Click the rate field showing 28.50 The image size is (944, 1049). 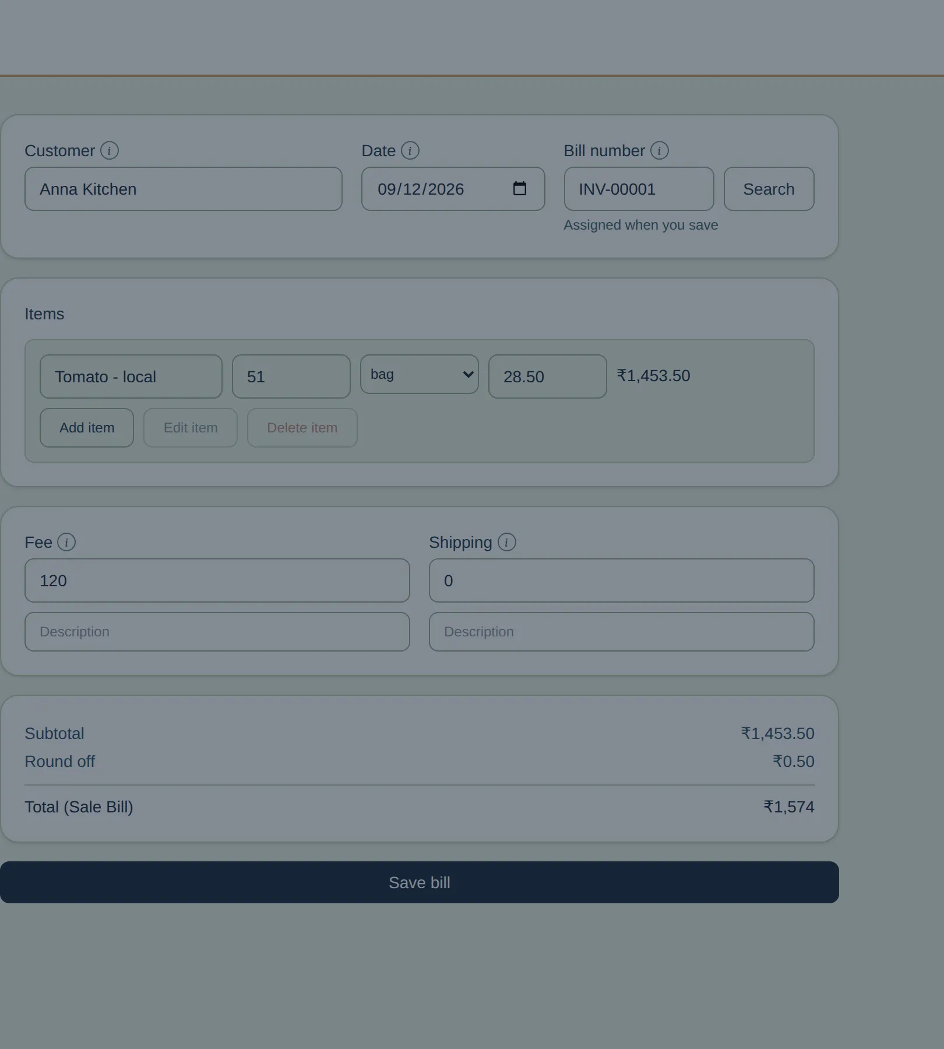(548, 376)
